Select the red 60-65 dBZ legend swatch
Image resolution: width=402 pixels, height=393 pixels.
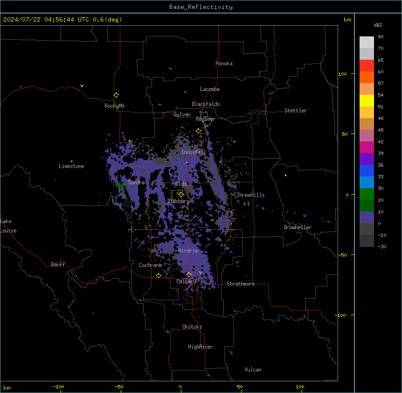click(x=367, y=66)
